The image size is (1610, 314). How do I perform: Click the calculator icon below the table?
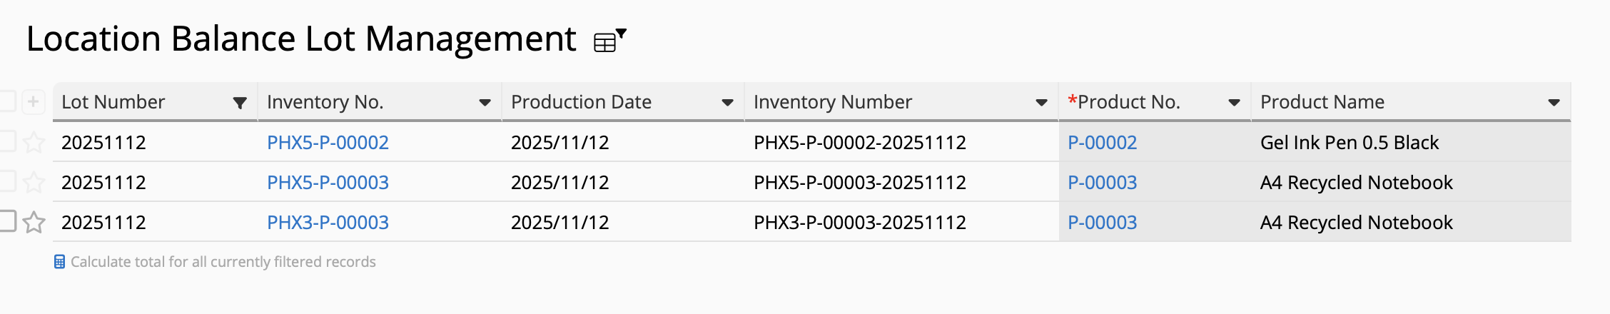[59, 262]
